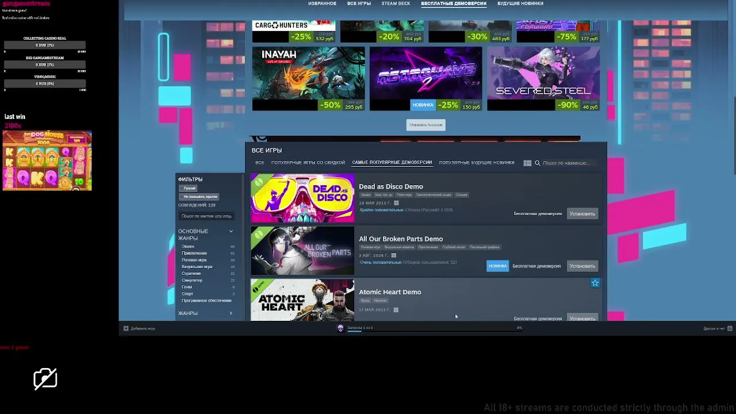
Task: Click the crossed-out camera icon
Action: pos(45,378)
